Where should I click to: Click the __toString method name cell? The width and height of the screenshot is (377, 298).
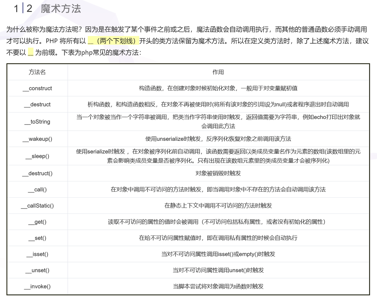tap(37, 122)
